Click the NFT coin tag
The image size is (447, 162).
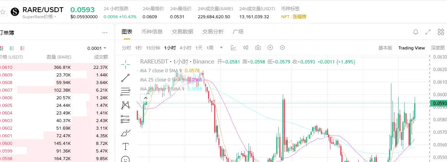pyautogui.click(x=285, y=17)
